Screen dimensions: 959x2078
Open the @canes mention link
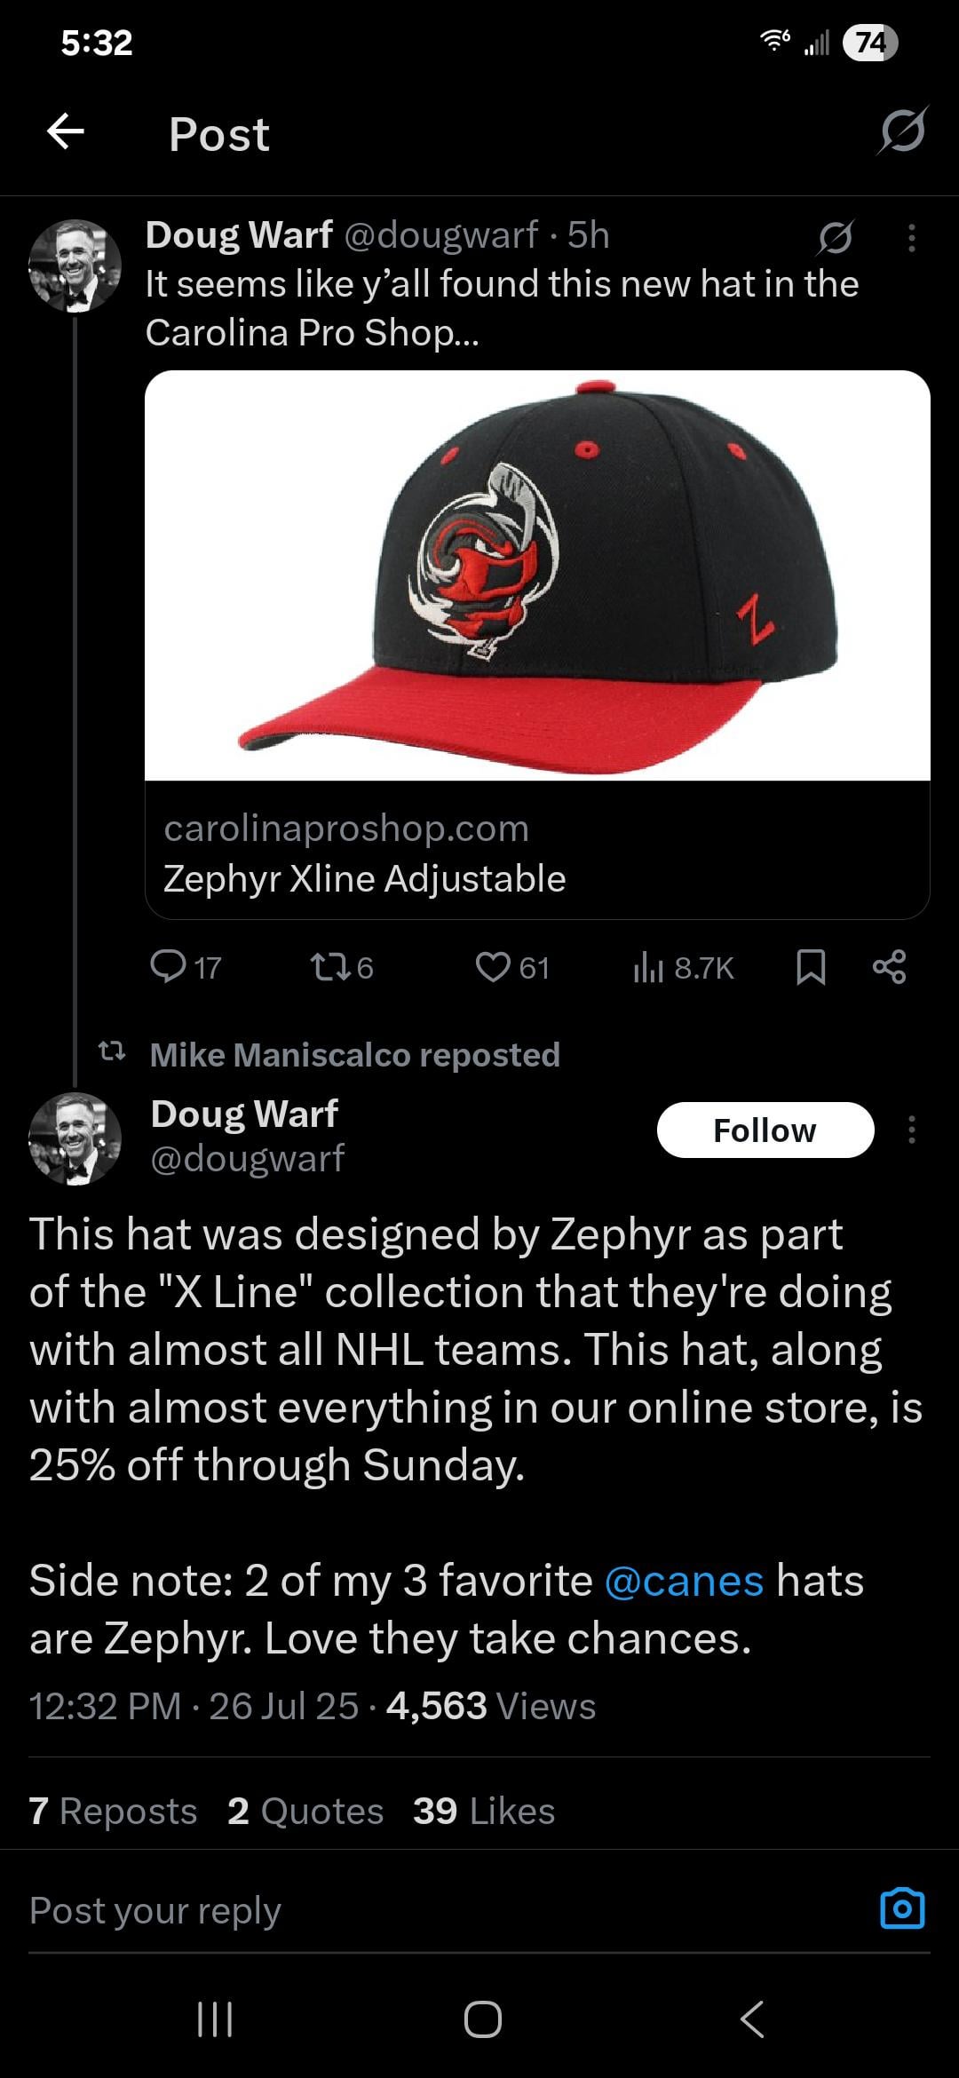[x=684, y=1581]
